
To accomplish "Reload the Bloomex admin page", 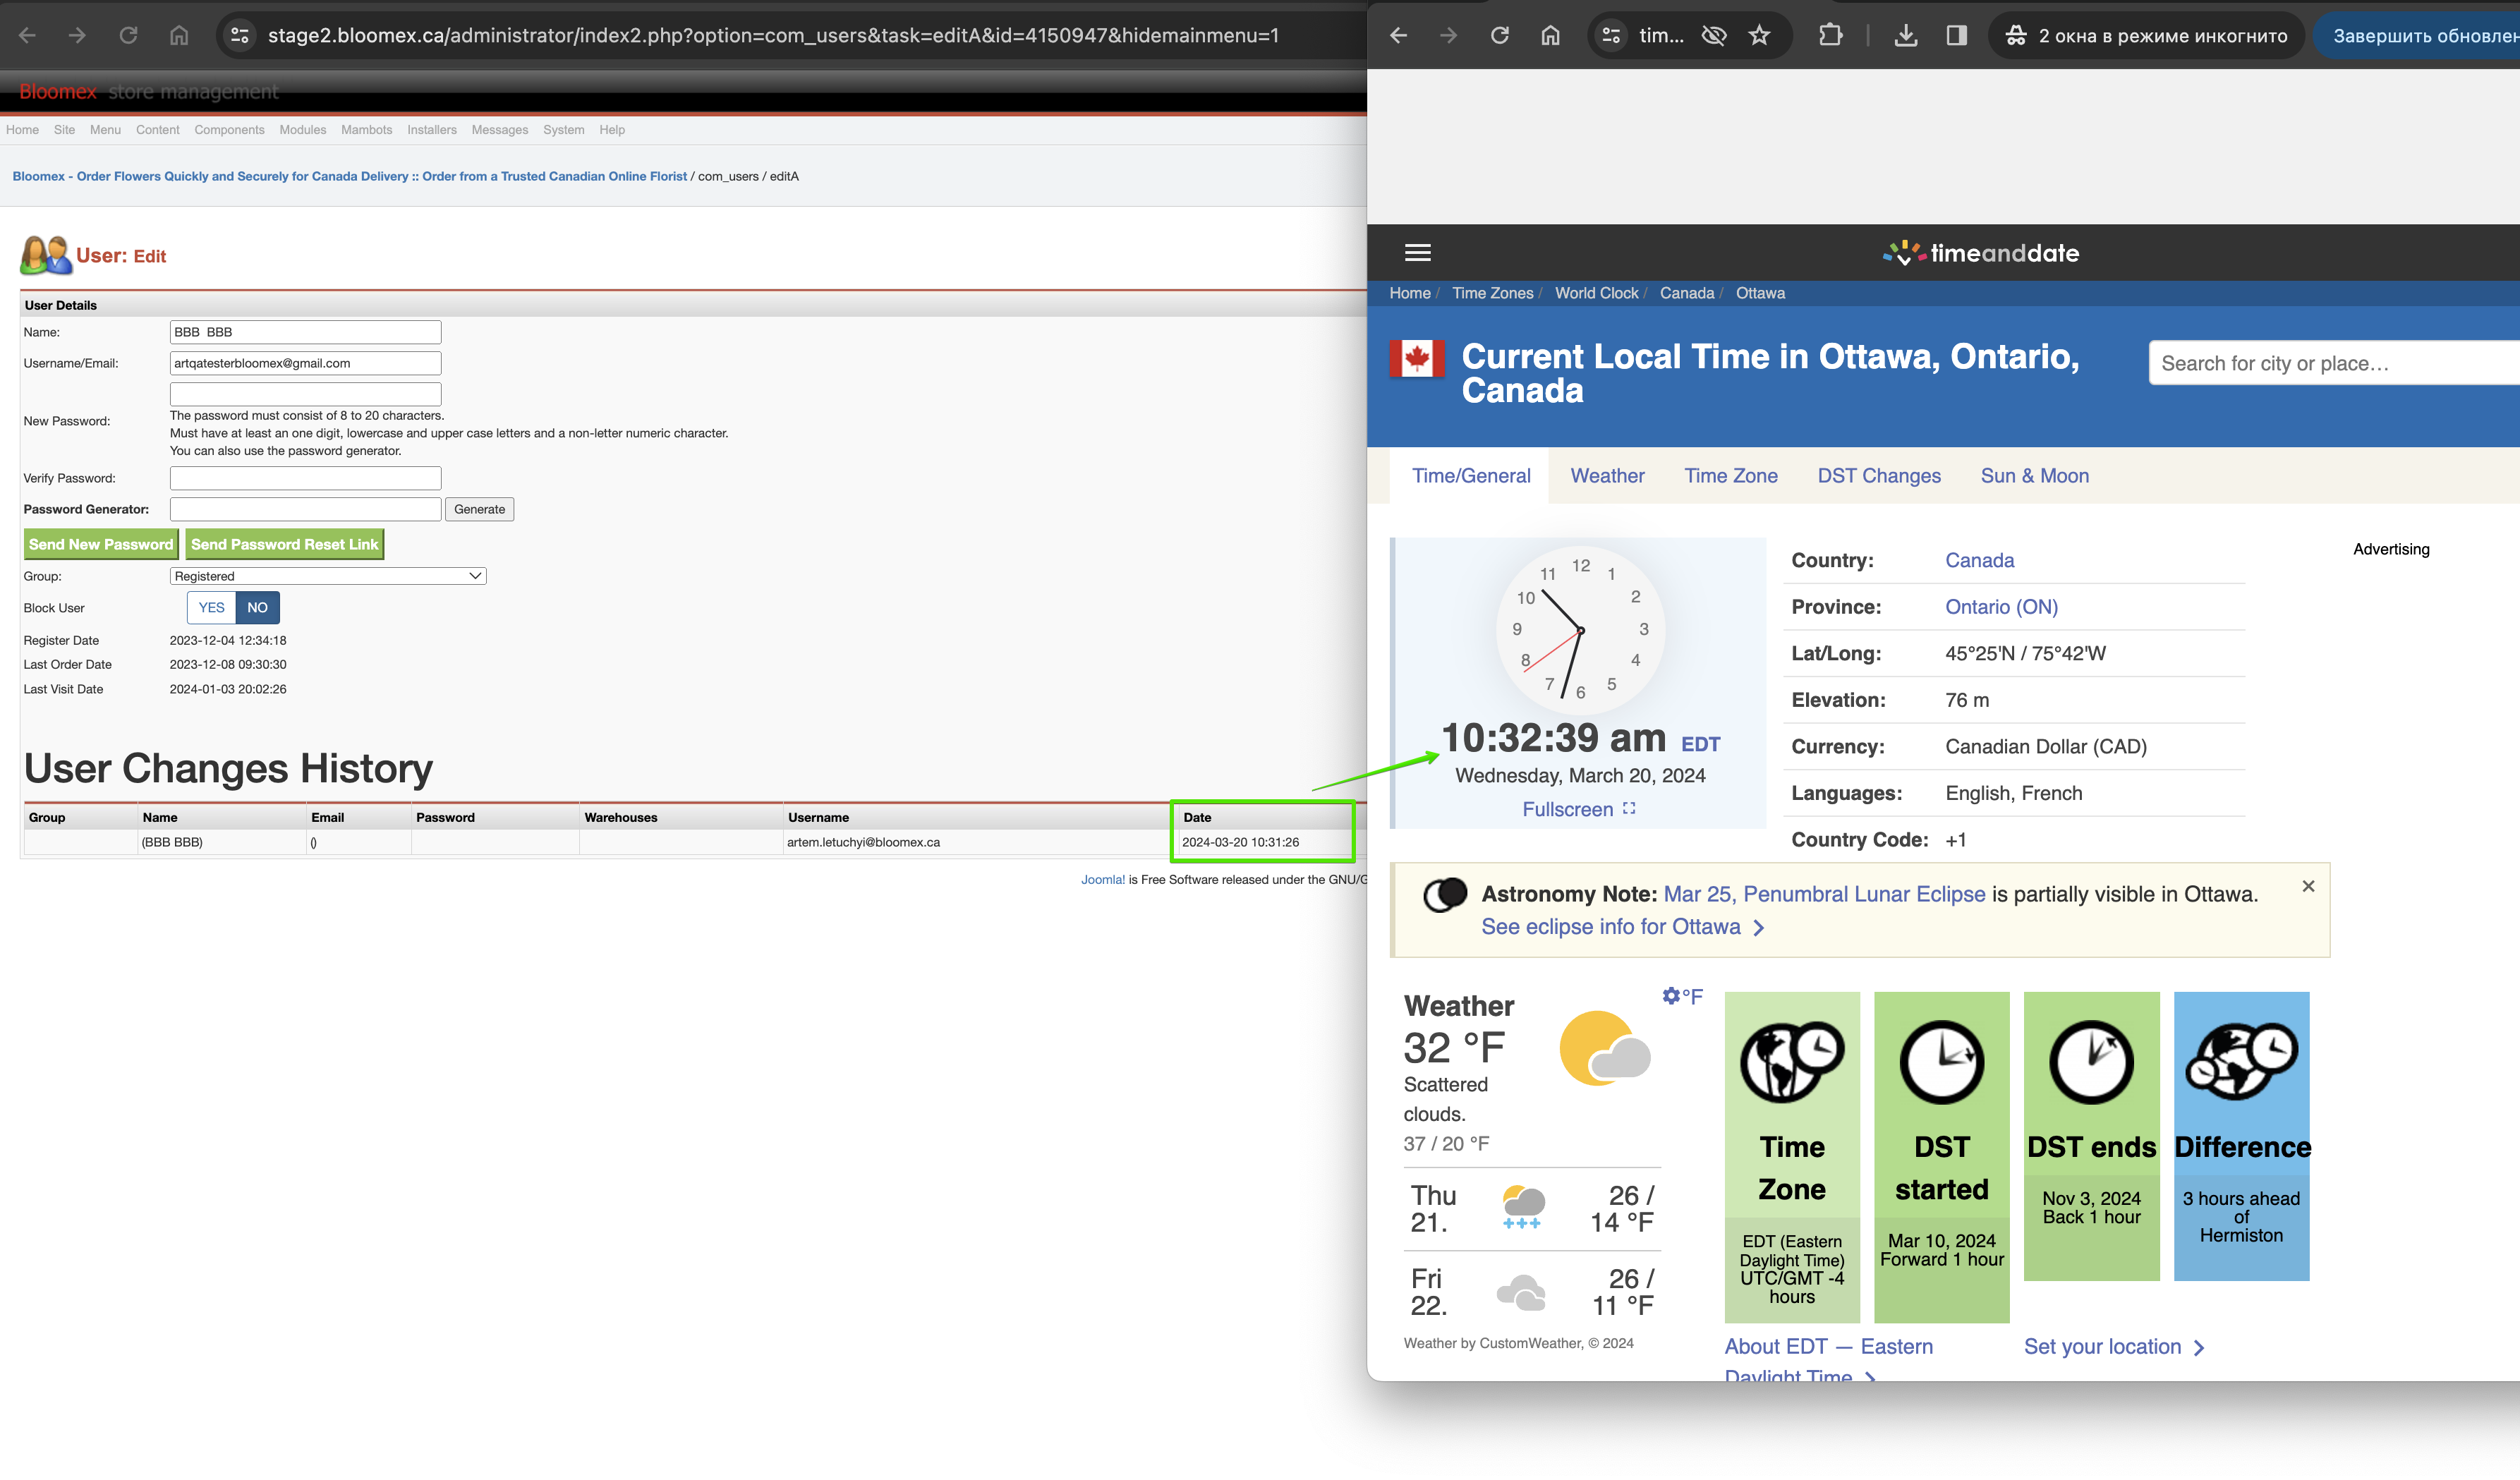I will 128,36.
